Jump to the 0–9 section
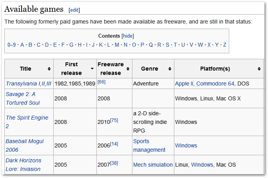Image resolution: width=268 pixels, height=178 pixels. pyautogui.click(x=11, y=45)
